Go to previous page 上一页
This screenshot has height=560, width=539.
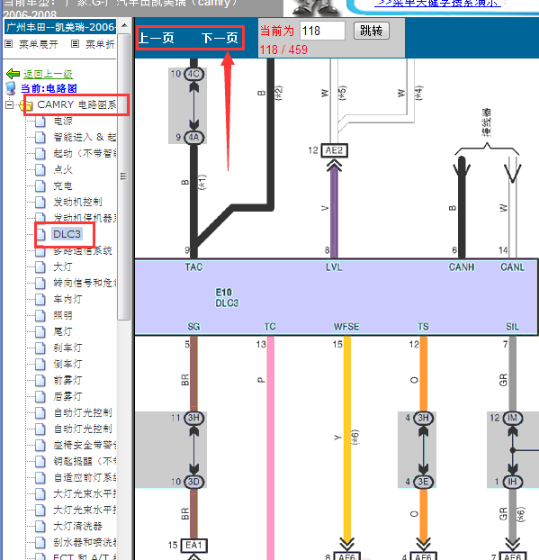tap(156, 38)
